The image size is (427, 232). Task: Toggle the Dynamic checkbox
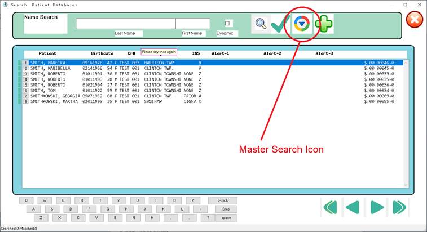pyautogui.click(x=228, y=24)
